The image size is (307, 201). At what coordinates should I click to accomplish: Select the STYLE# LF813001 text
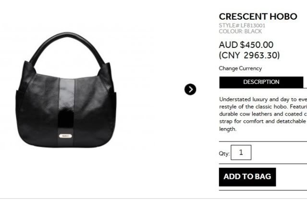pyautogui.click(x=242, y=25)
